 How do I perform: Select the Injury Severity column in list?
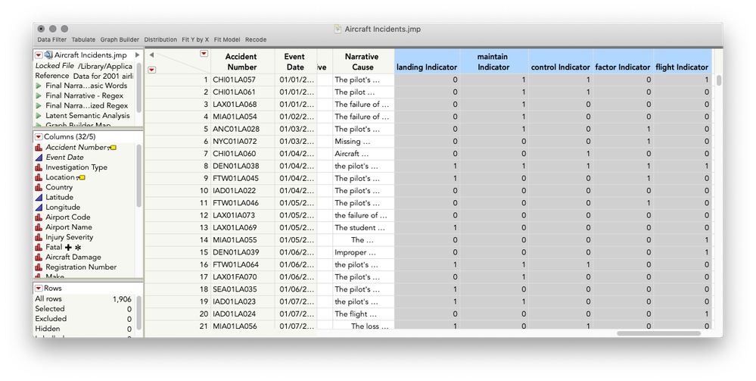[x=69, y=238]
